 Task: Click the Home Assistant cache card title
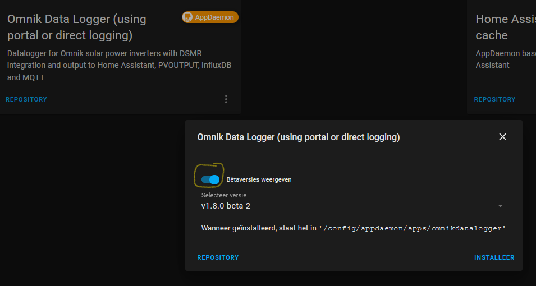(505, 27)
